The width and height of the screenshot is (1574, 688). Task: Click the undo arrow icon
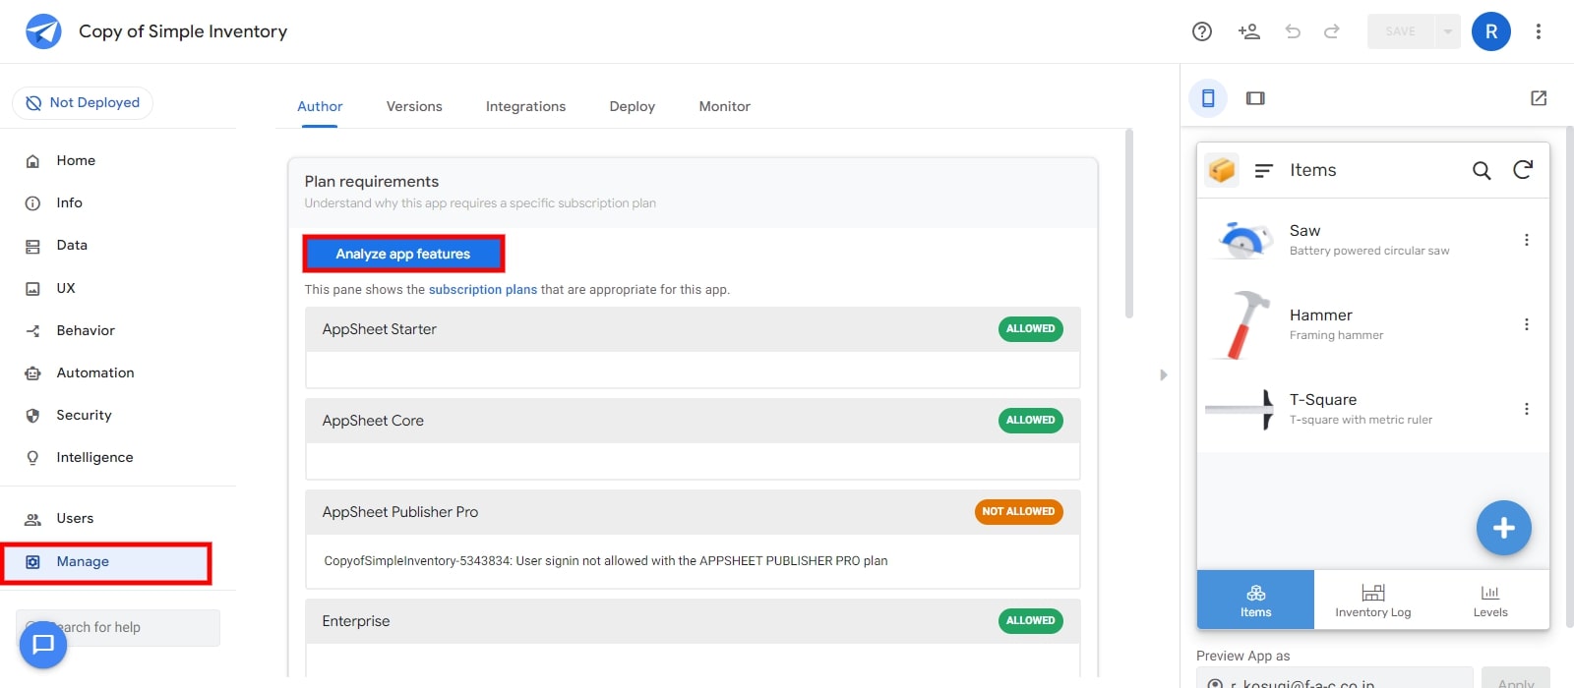(1293, 31)
